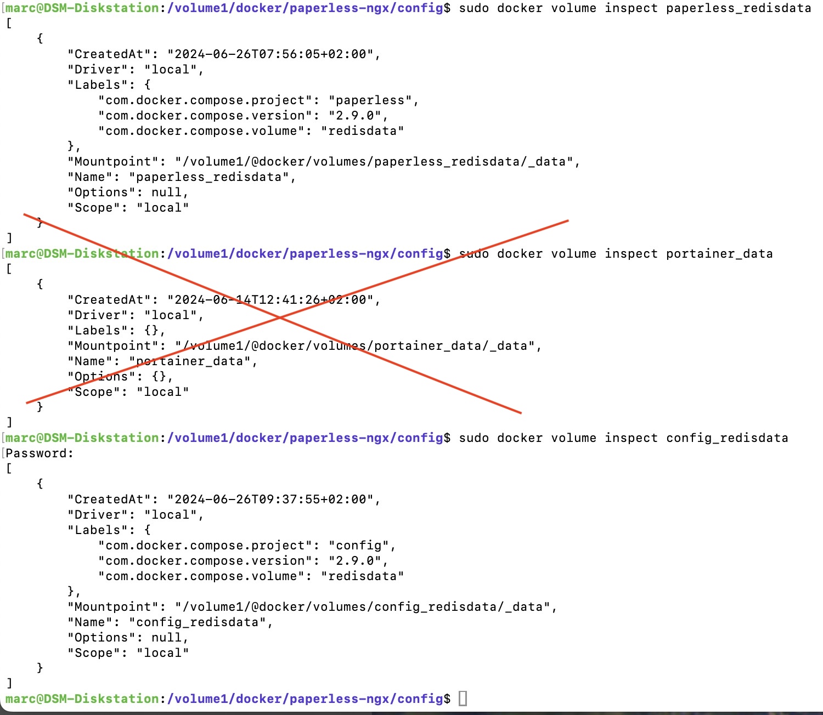Image resolution: width=823 pixels, height=715 pixels.
Task: Click marc@DSM-Diskstation in the final prompt
Action: click(x=82, y=699)
